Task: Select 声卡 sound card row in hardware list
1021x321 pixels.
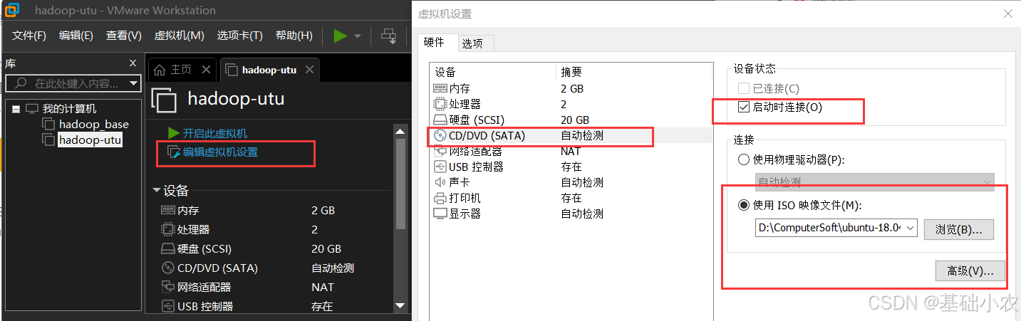Action: pyautogui.click(x=571, y=182)
